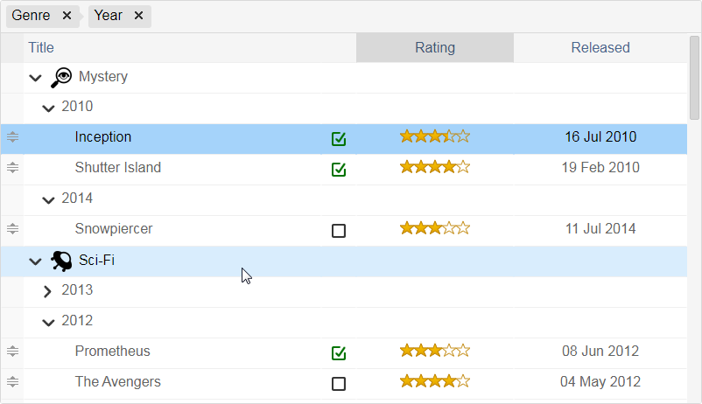Click the drag handle beside Prometheus
Image resolution: width=702 pixels, height=404 pixels.
pos(12,352)
